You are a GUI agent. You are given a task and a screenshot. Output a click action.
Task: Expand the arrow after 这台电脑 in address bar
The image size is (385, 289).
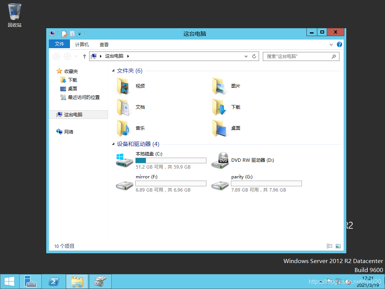point(128,56)
